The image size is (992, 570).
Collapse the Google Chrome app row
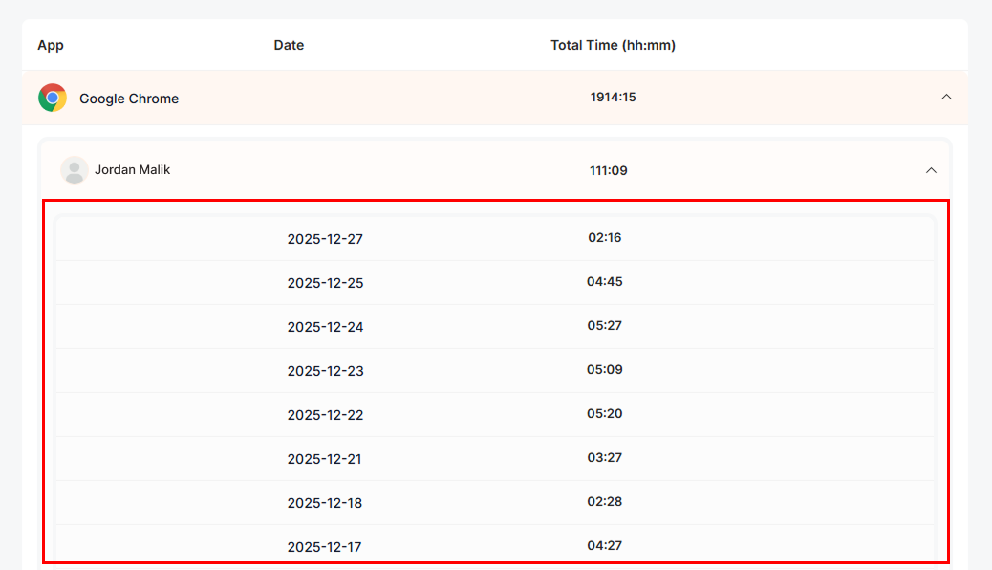946,97
